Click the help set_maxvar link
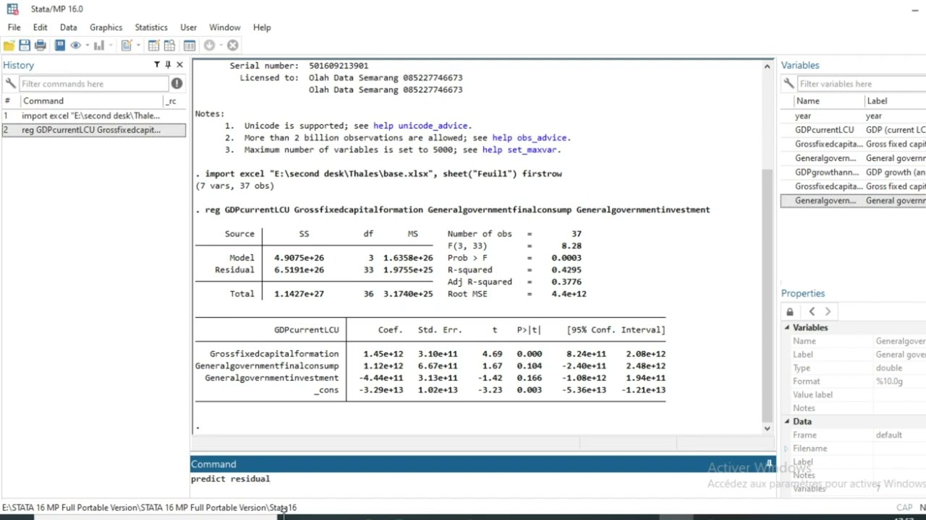This screenshot has width=926, height=520. tap(522, 150)
